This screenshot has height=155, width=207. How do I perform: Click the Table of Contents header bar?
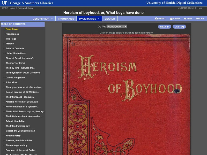16,24
